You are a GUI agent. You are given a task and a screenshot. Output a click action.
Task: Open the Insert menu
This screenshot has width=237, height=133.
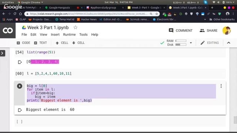(x=55, y=34)
